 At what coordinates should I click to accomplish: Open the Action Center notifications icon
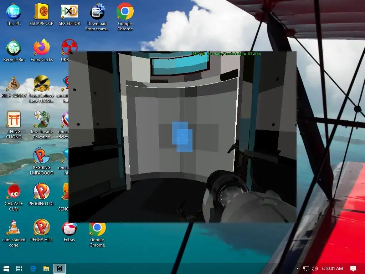[x=353, y=269]
